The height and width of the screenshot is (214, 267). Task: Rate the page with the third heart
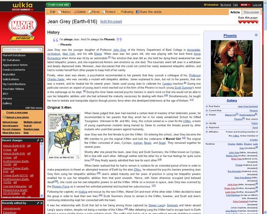pyautogui.click(x=248, y=22)
